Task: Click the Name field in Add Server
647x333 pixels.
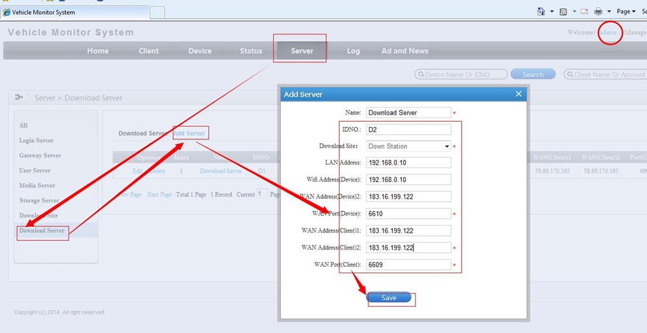Action: [x=408, y=113]
